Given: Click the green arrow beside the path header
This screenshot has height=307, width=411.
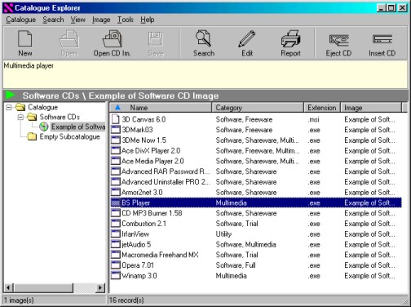Looking at the screenshot, I should click(11, 96).
